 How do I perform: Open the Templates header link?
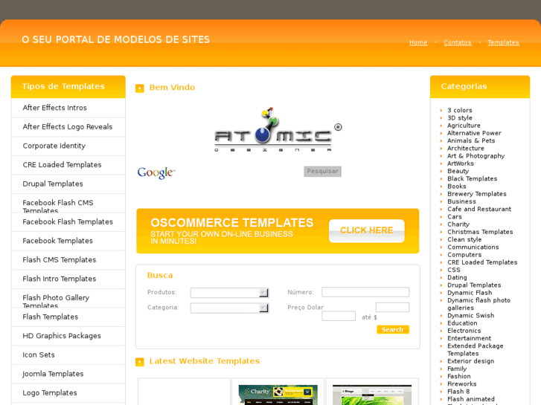[x=503, y=42]
